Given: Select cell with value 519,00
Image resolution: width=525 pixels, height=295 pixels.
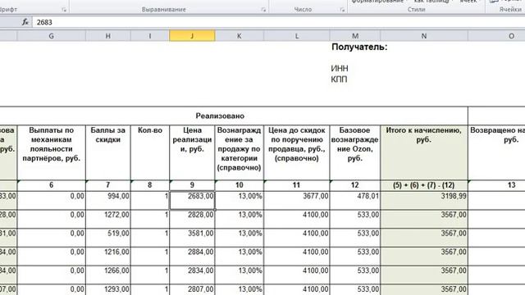Looking at the screenshot, I should pos(107,238).
